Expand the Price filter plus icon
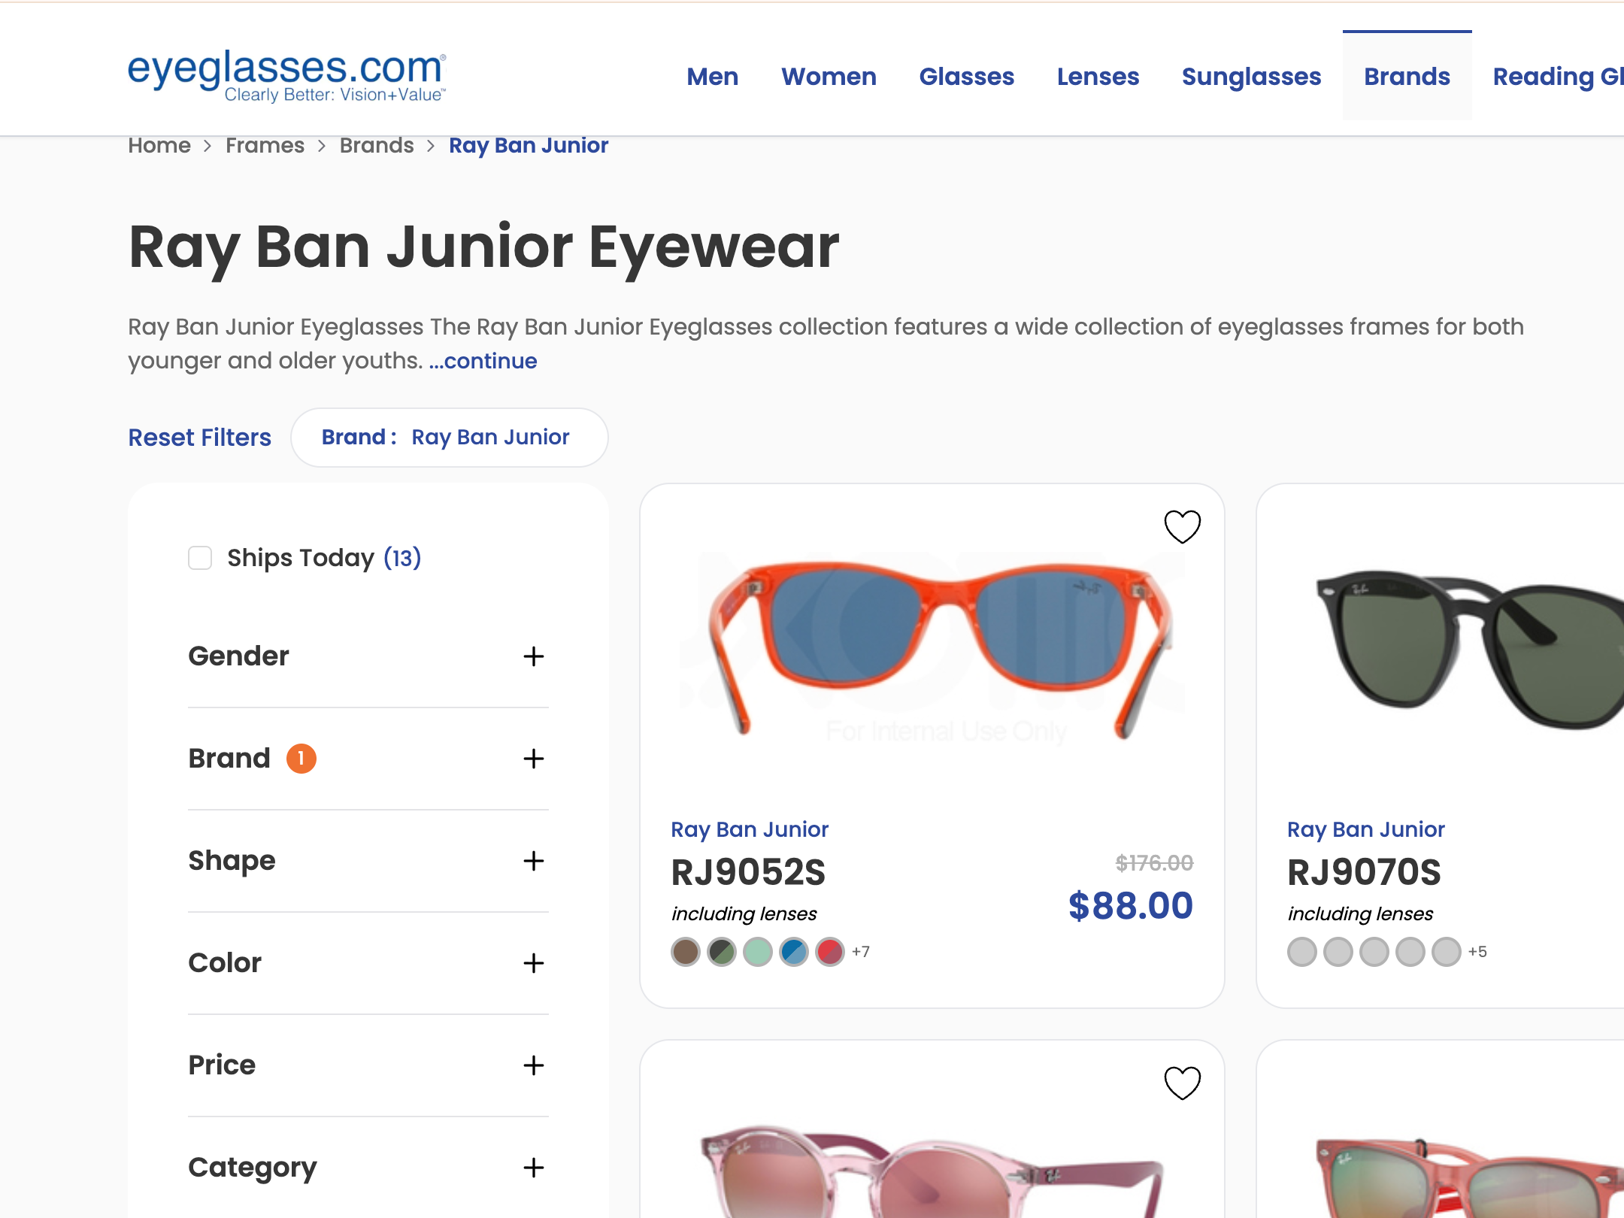1624x1218 pixels. [534, 1065]
